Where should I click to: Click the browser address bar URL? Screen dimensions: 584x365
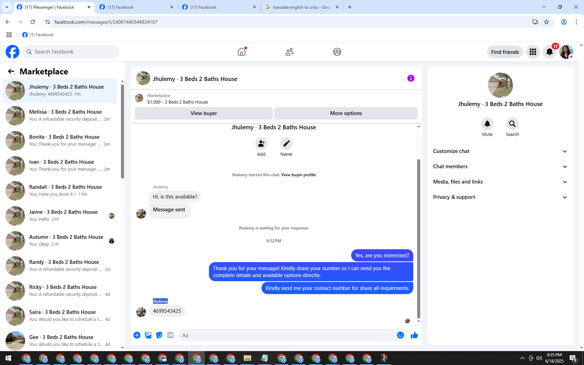click(x=106, y=22)
